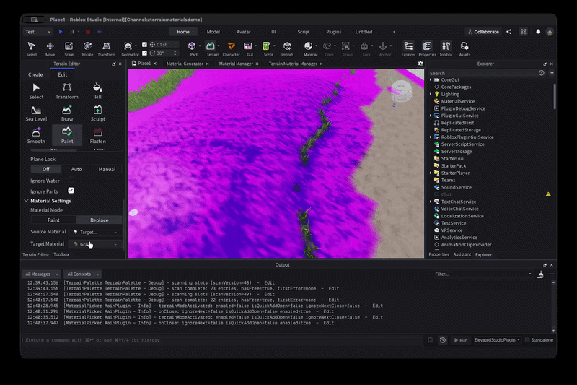Click the Collaborate button
Image resolution: width=577 pixels, height=385 pixels.
pos(483,32)
